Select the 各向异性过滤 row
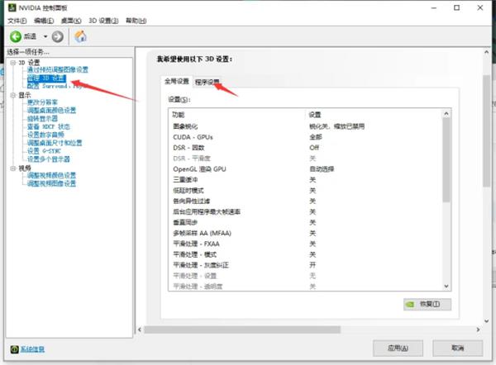Image resolution: width=496 pixels, height=365 pixels. pos(305,201)
